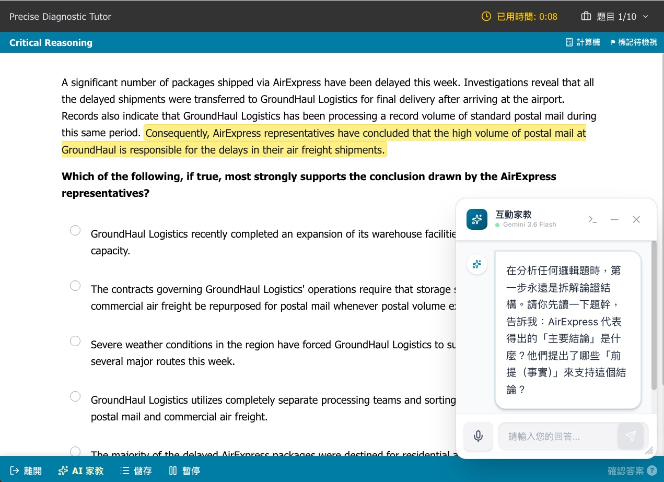
Task: Click the highlighted conclusion sentence
Action: point(324,142)
